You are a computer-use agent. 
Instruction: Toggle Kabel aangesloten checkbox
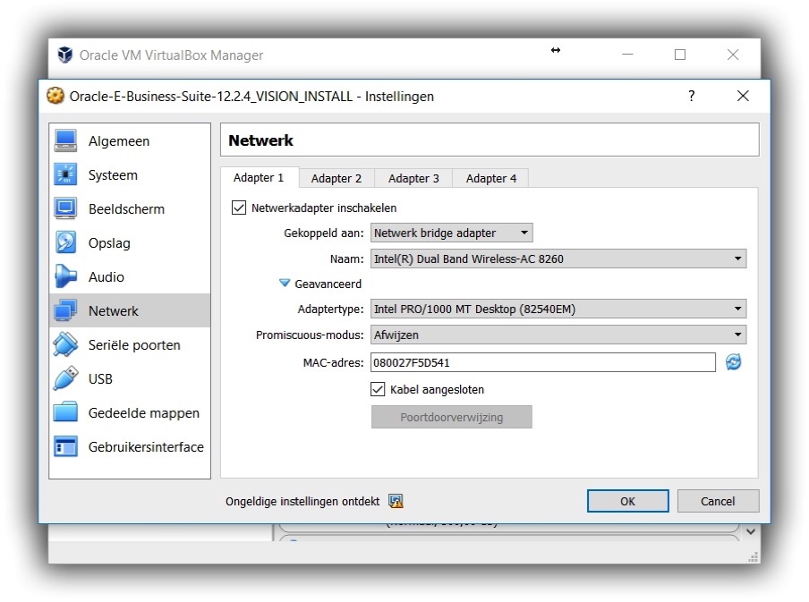click(x=378, y=389)
